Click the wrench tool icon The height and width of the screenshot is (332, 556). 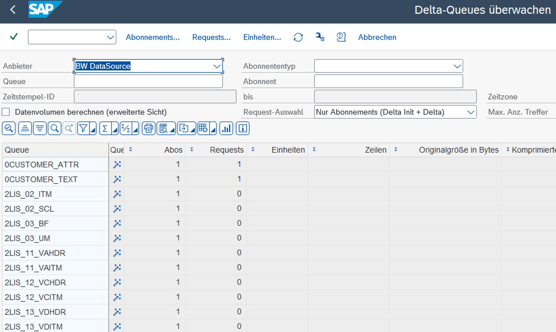click(320, 37)
